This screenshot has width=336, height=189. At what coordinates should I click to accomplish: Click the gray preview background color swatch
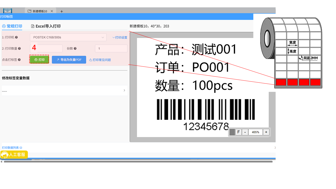coord(232,132)
